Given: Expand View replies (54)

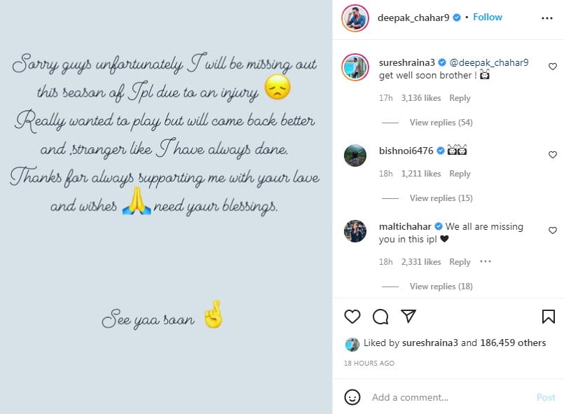Looking at the screenshot, I should pyautogui.click(x=441, y=123).
